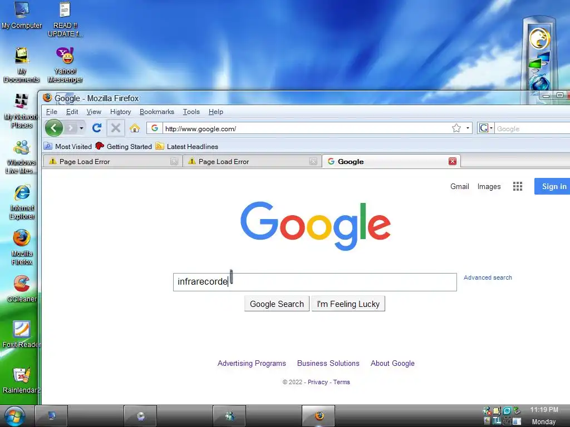Open the Help menu
This screenshot has height=427, width=570.
click(215, 112)
